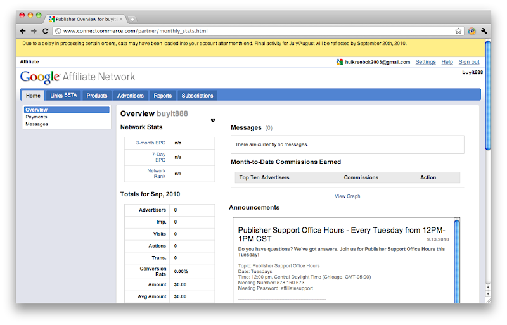Go to the Advertisers tab
This screenshot has height=325, width=507.
point(131,96)
